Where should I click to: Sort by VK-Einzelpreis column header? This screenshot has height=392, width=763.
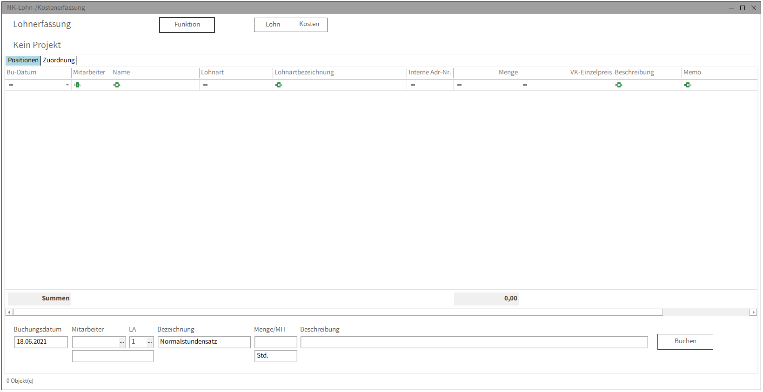566,73
